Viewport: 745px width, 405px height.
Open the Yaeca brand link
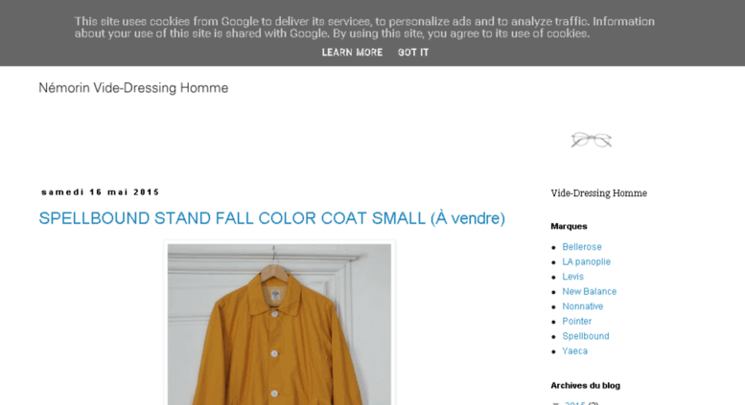(x=575, y=351)
